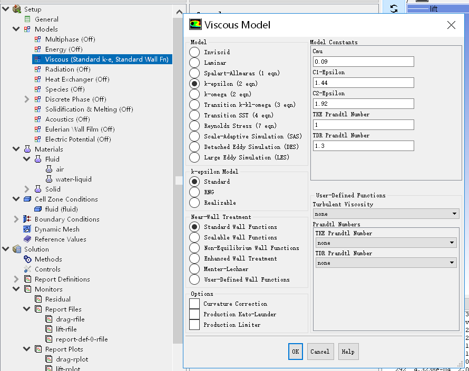Click the Setup tree icon
The height and width of the screenshot is (371, 469).
click(x=17, y=9)
